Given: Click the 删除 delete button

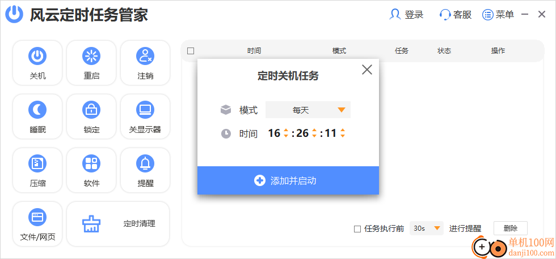Looking at the screenshot, I should click(511, 228).
